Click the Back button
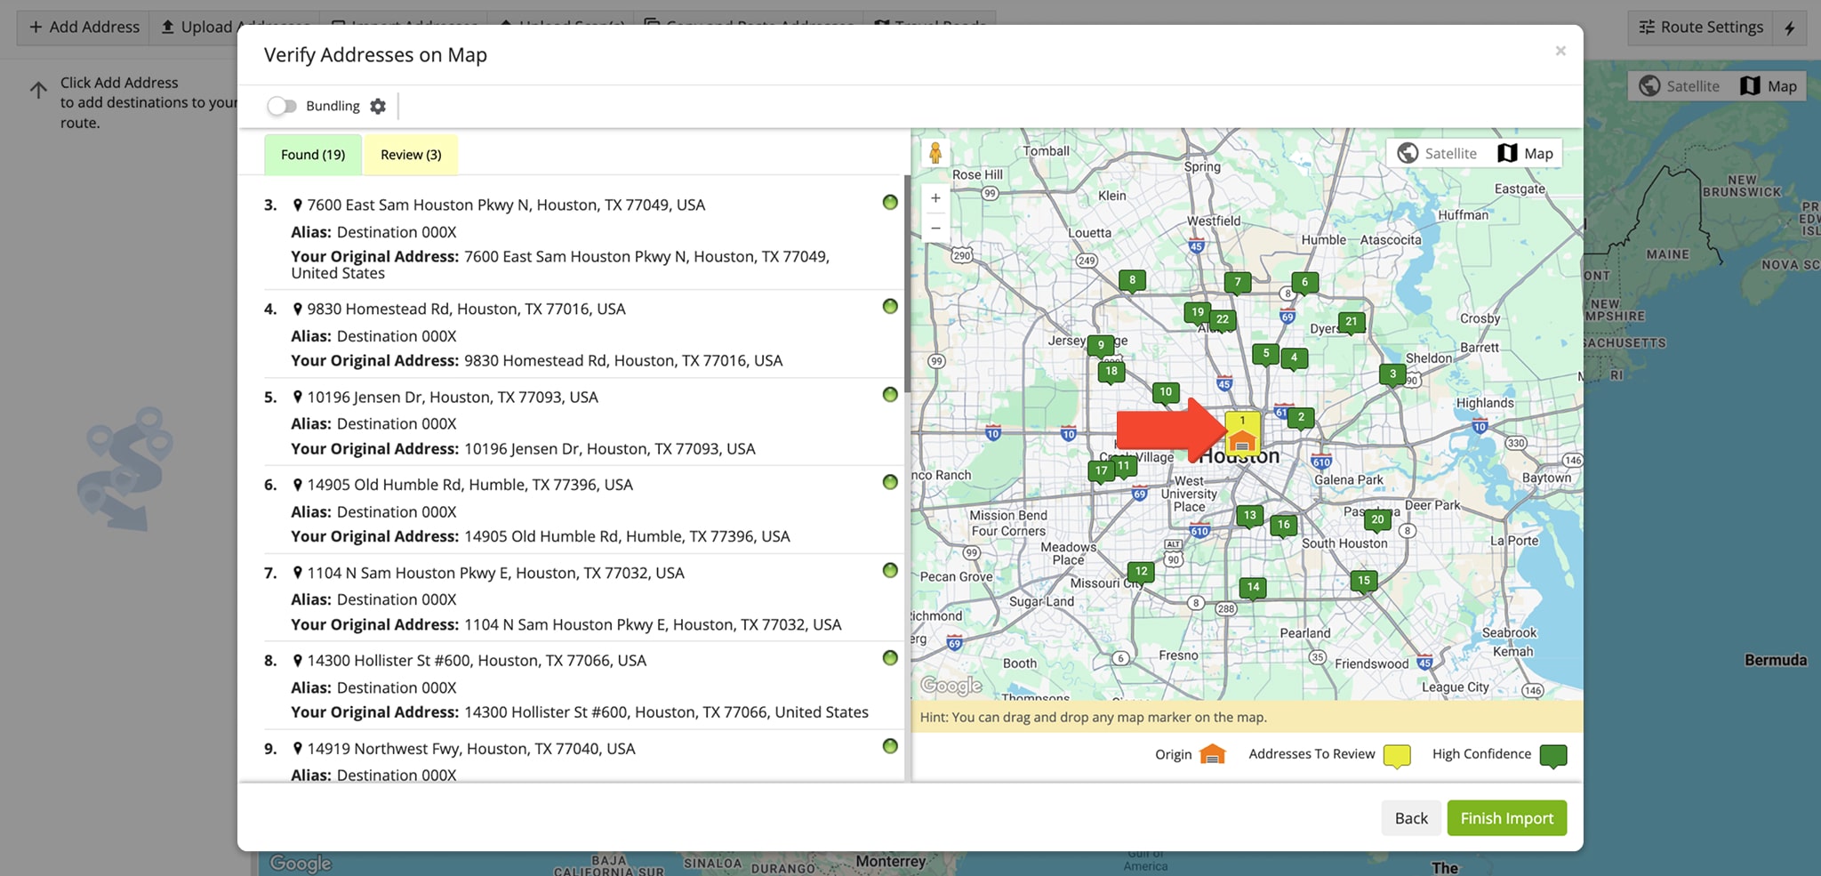Viewport: 1821px width, 876px height. 1411,818
